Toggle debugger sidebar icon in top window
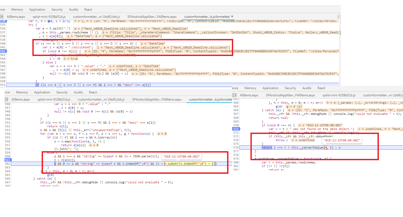 339,16
